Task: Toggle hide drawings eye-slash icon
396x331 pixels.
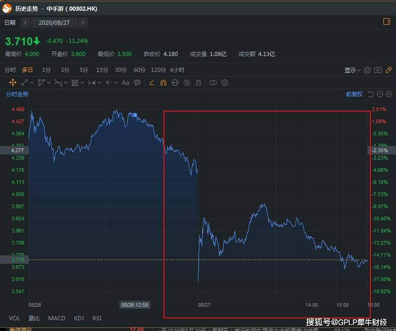Action: click(187, 83)
